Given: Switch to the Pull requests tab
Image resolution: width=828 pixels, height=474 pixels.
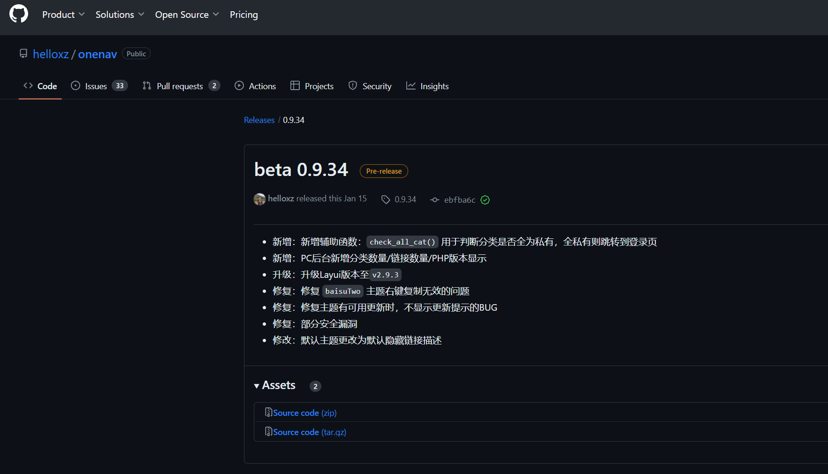Looking at the screenshot, I should (181, 86).
